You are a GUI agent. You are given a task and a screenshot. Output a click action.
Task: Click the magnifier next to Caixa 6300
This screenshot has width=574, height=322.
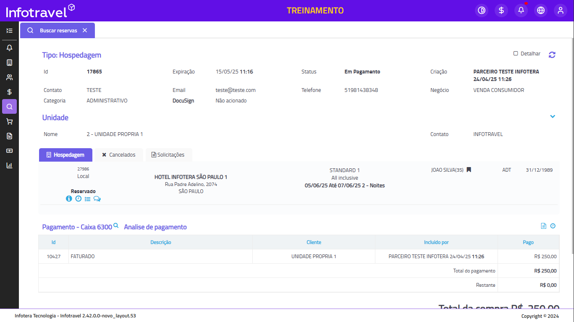click(116, 226)
